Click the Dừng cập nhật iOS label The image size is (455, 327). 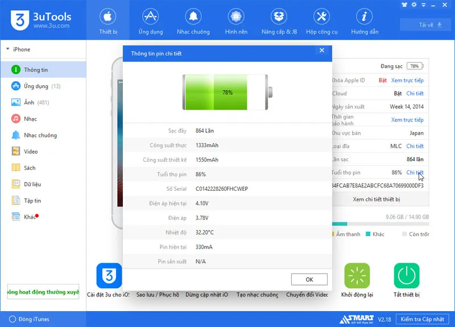[x=206, y=295]
